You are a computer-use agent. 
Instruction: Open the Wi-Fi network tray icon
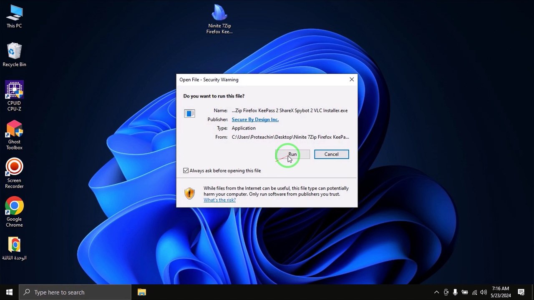(474, 292)
